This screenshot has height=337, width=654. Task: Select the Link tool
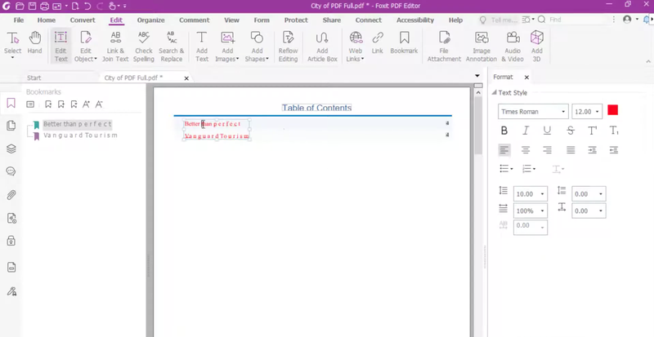click(x=378, y=42)
